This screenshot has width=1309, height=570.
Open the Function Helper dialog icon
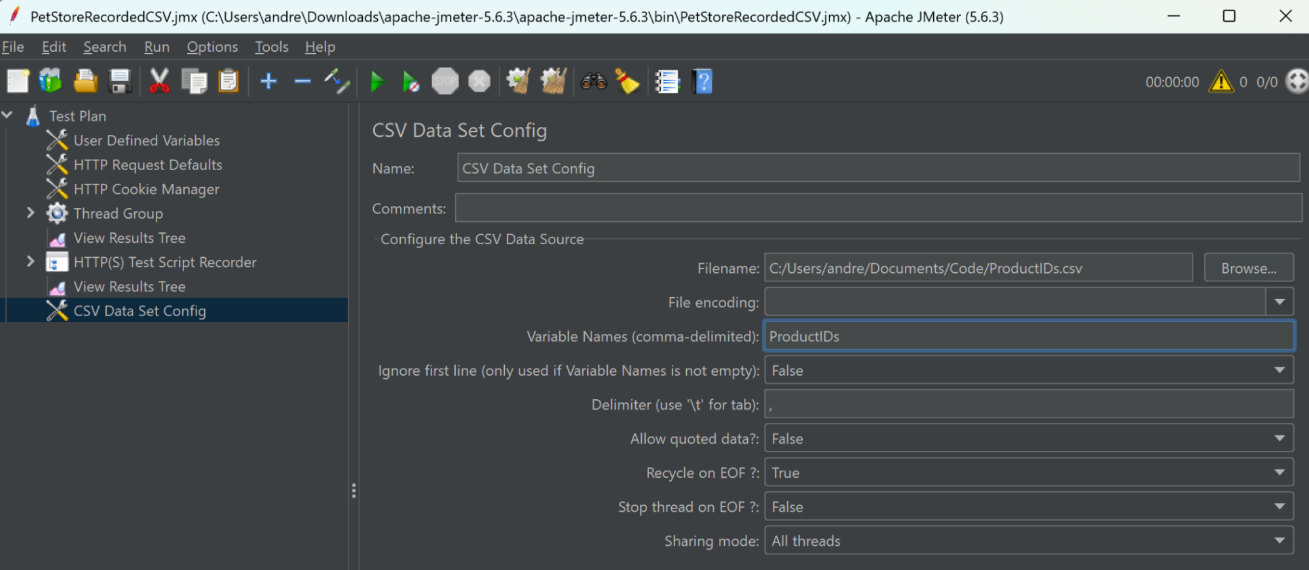(667, 82)
